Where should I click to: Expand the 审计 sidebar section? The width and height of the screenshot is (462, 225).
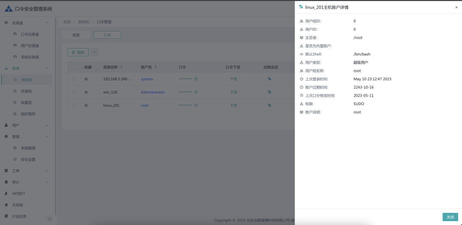click(47, 182)
